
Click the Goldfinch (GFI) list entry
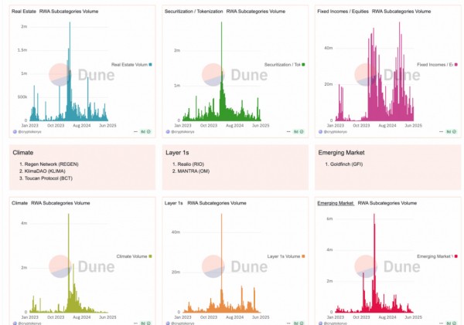[347, 164]
